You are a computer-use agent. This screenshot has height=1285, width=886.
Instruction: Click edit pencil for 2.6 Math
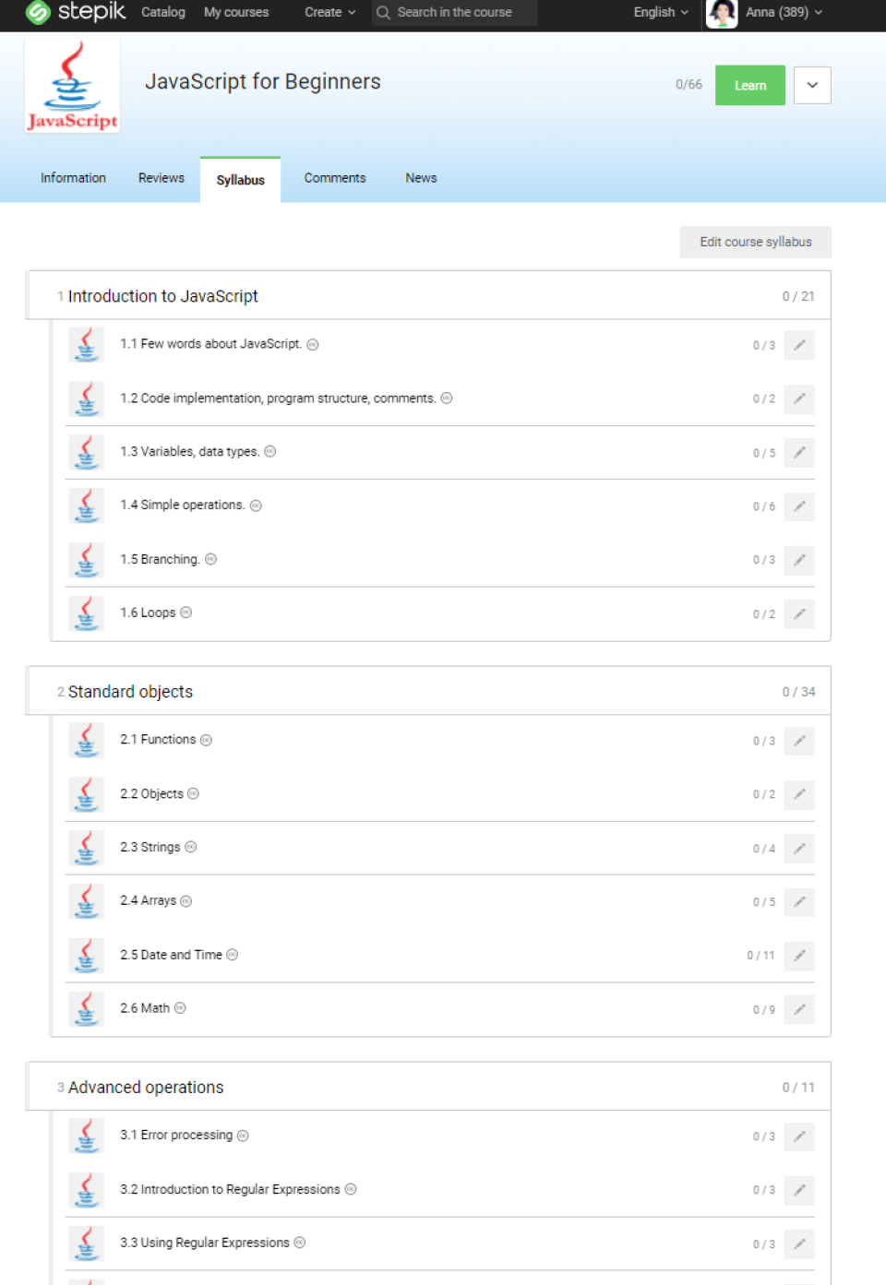[x=799, y=1009]
